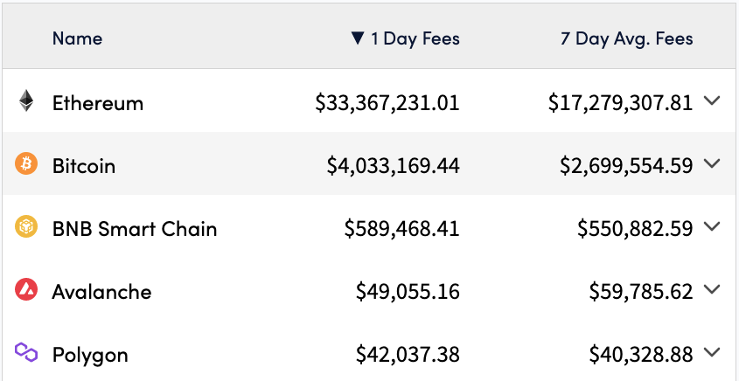Screen dimensions: 739x381
Task: Expand the Avalanche row chevron
Action: coord(712,289)
